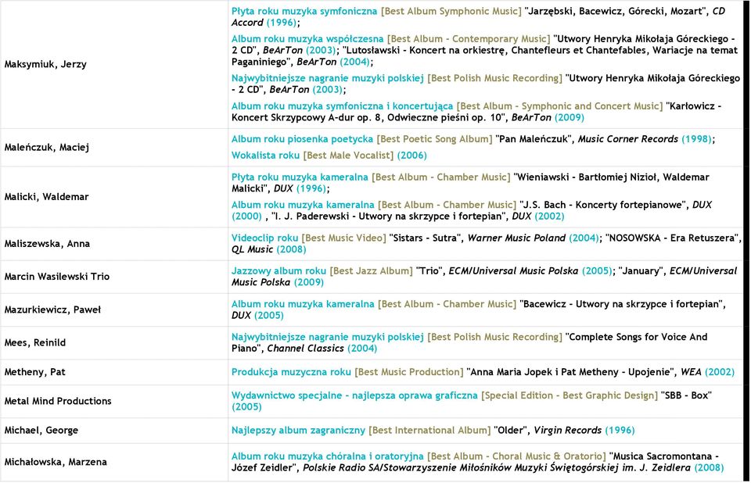Click year (2004) after Paganiniego BeArTon
The image size is (751, 483).
pyautogui.click(x=355, y=62)
